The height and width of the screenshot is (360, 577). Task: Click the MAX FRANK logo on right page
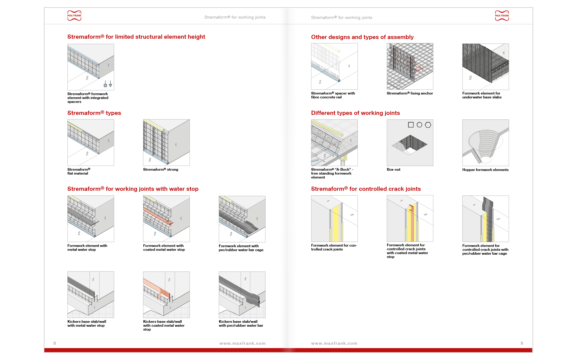click(x=502, y=16)
